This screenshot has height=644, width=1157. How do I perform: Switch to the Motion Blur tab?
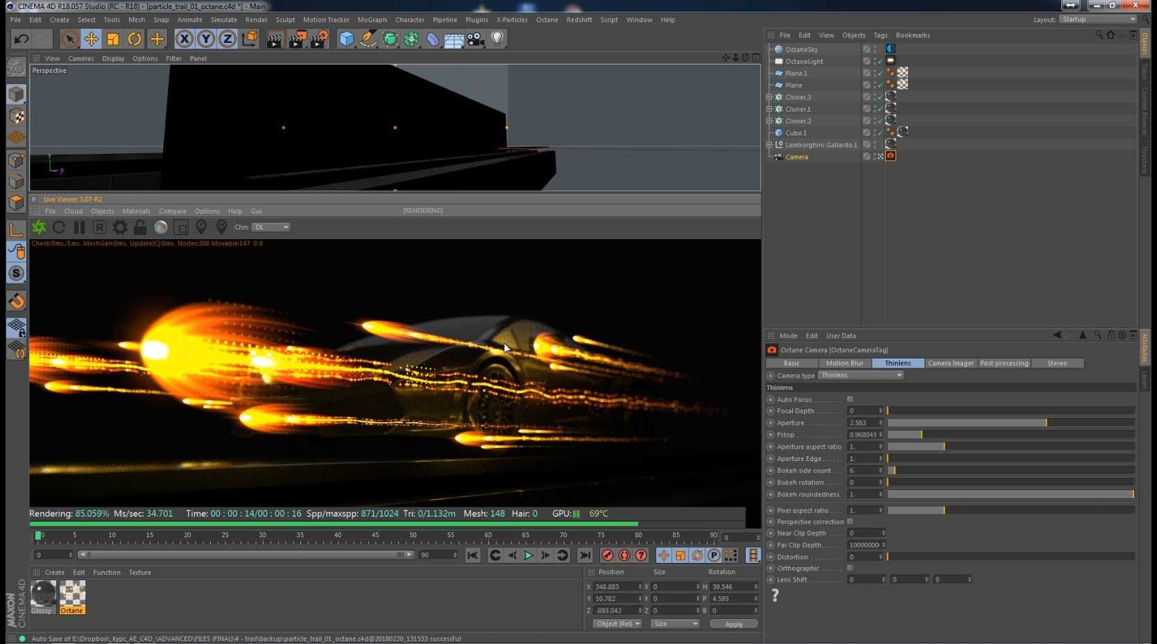844,363
